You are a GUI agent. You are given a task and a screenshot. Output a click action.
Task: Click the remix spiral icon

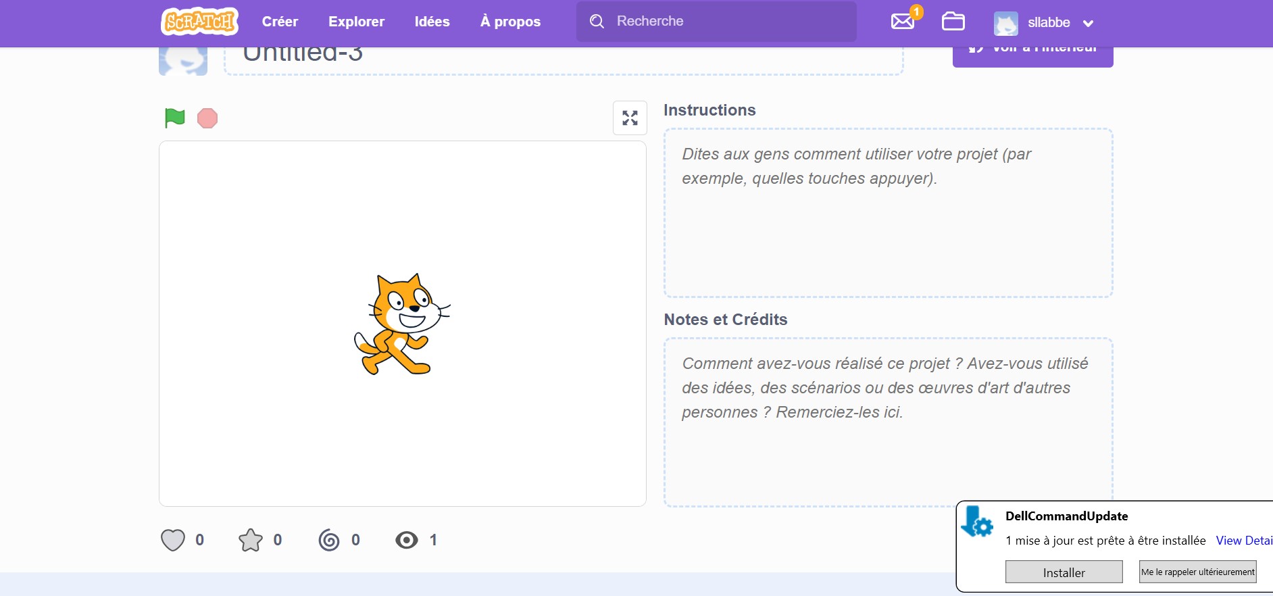click(329, 540)
